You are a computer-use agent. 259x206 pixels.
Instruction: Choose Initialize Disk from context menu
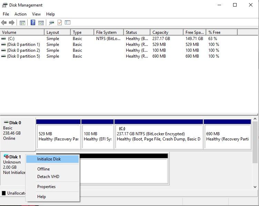52,159
